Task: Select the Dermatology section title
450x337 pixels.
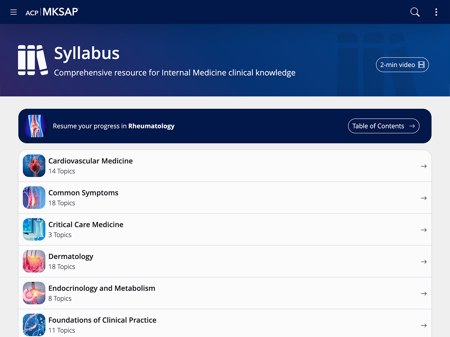Action: 71,257
